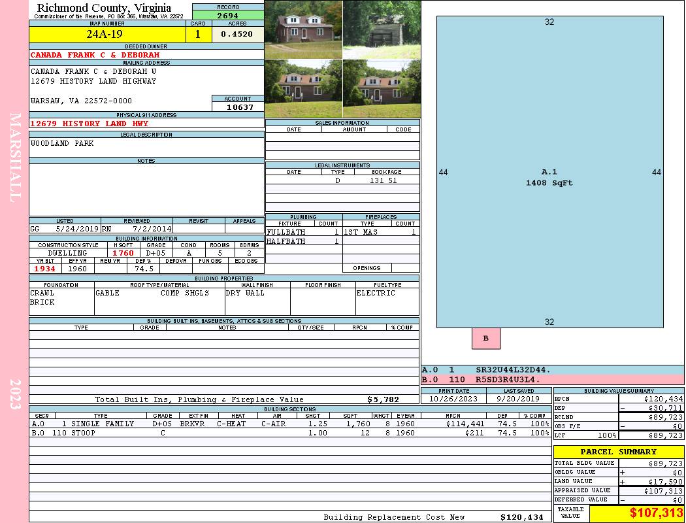Open the old shed outbuilding photo
The height and width of the screenshot is (523, 686).
pos(381,29)
